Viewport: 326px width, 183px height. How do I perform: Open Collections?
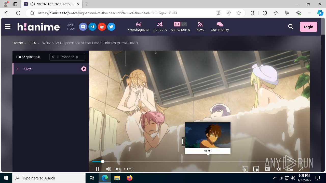287,13
